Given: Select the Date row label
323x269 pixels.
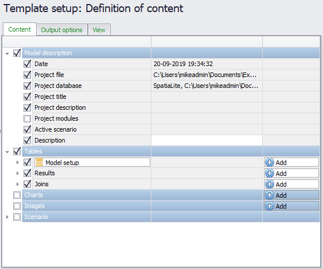Looking at the screenshot, I should coord(41,64).
